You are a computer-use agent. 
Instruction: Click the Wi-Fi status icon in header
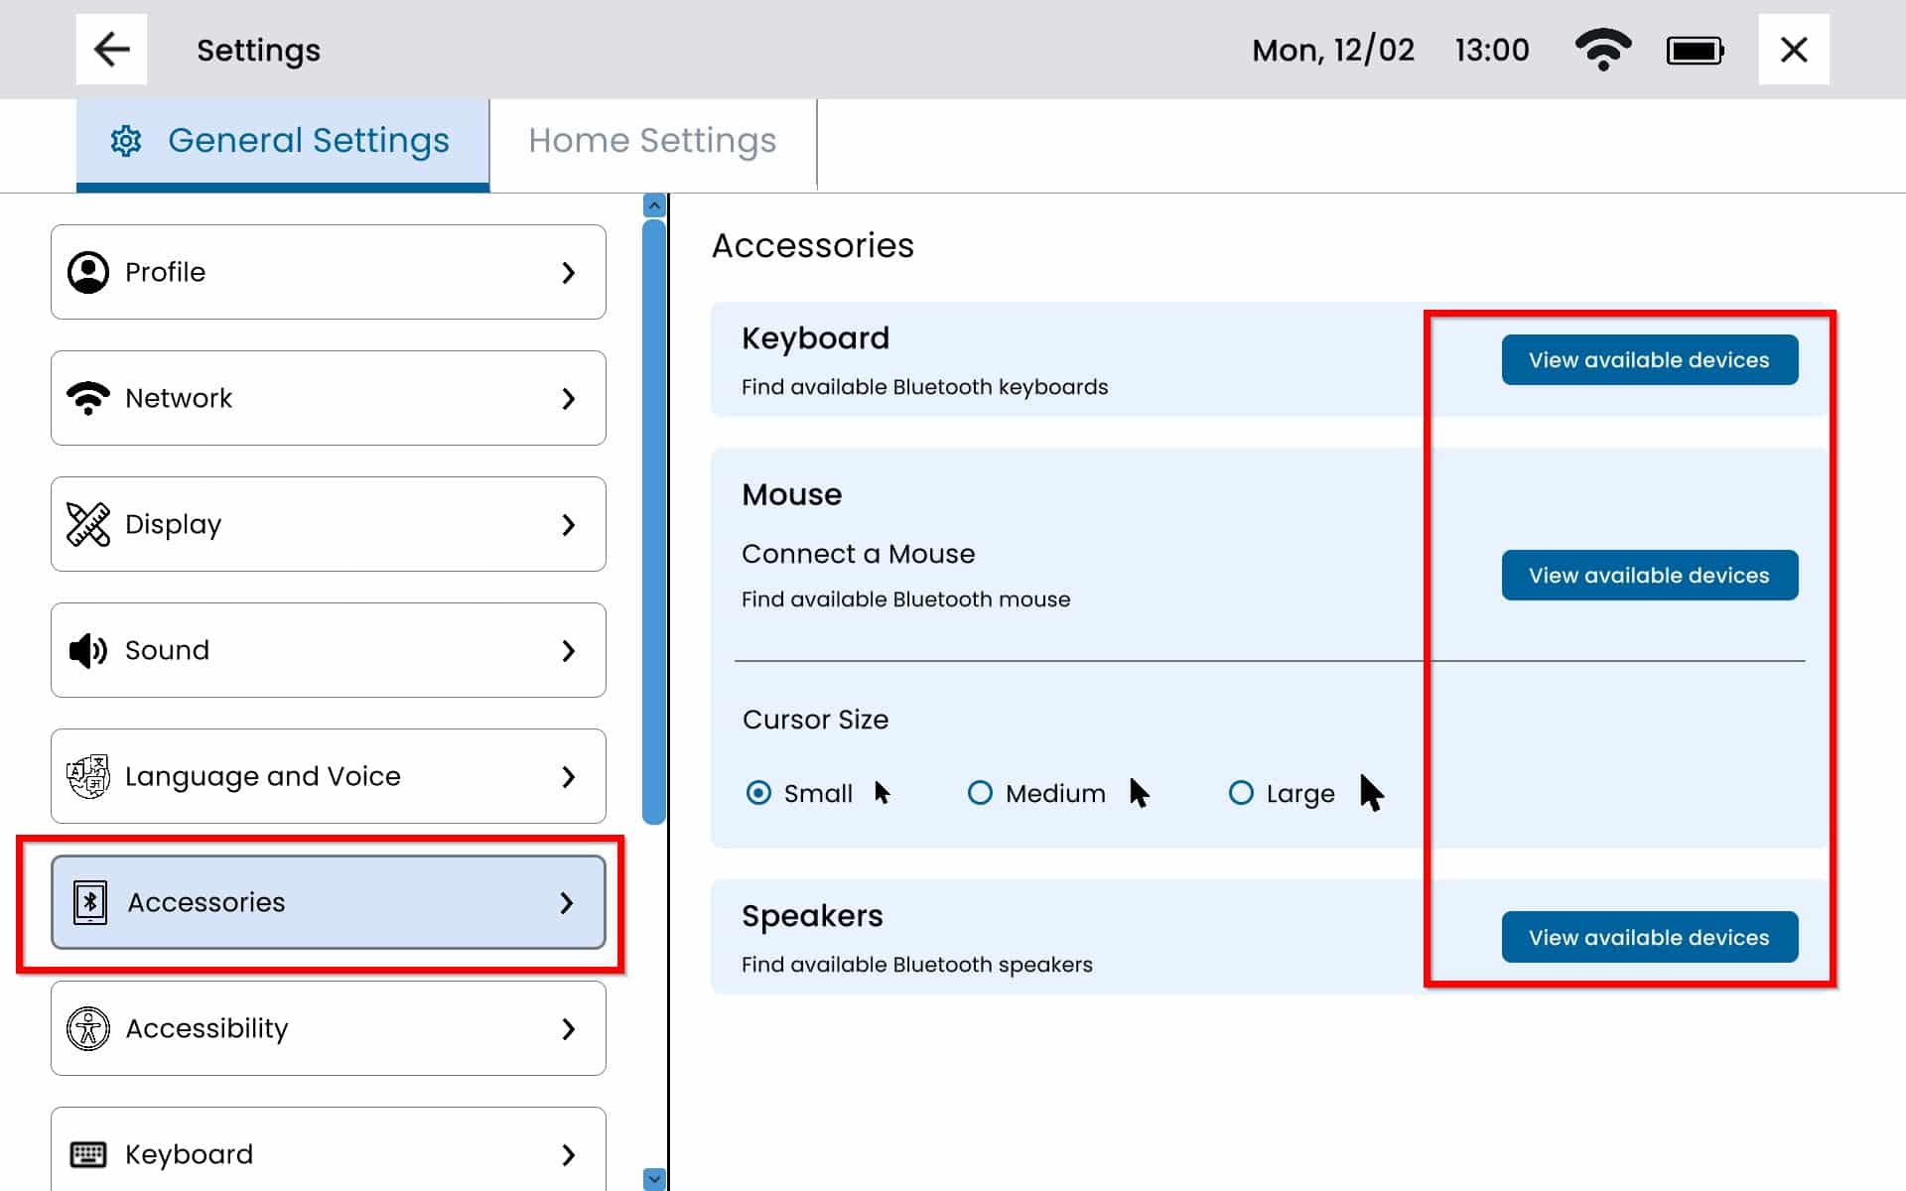1602,50
